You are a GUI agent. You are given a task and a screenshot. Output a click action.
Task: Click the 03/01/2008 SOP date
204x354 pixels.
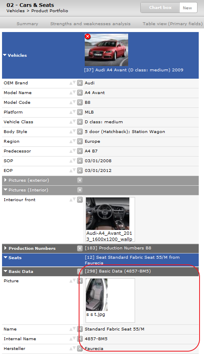(98, 161)
